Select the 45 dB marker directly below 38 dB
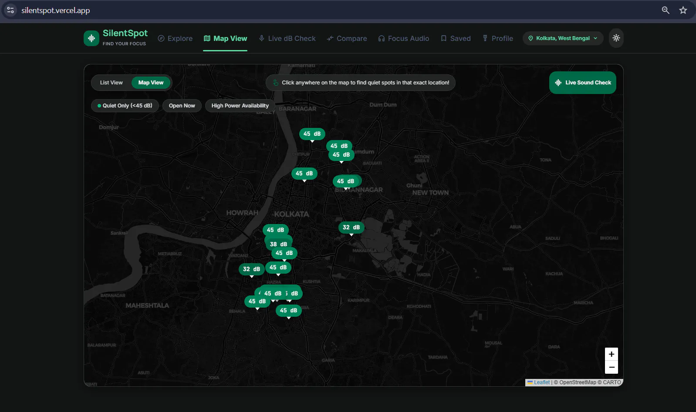 click(x=284, y=253)
